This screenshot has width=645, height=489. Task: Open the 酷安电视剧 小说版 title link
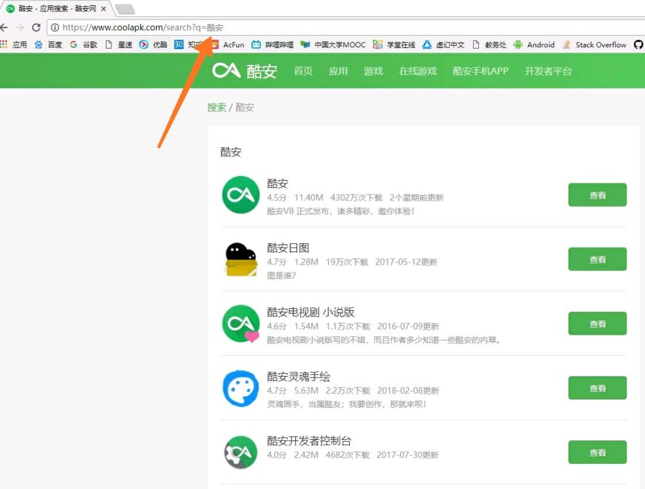[x=311, y=312]
